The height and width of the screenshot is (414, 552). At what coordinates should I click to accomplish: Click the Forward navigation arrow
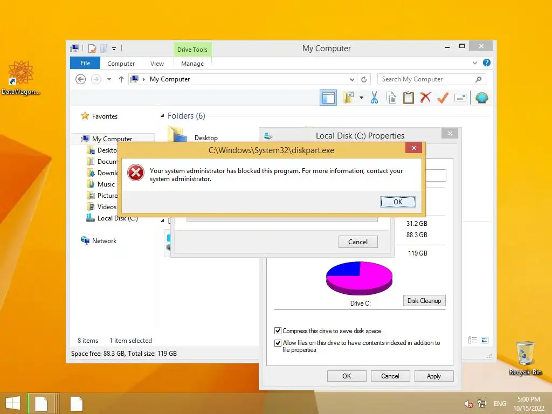[x=96, y=79]
